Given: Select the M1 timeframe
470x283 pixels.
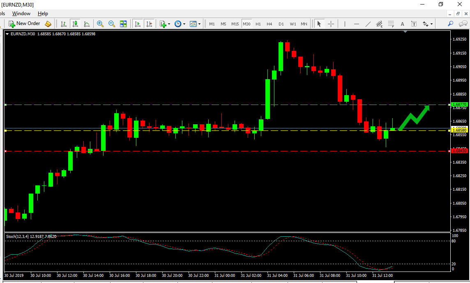Looking at the screenshot, I should pos(212,24).
